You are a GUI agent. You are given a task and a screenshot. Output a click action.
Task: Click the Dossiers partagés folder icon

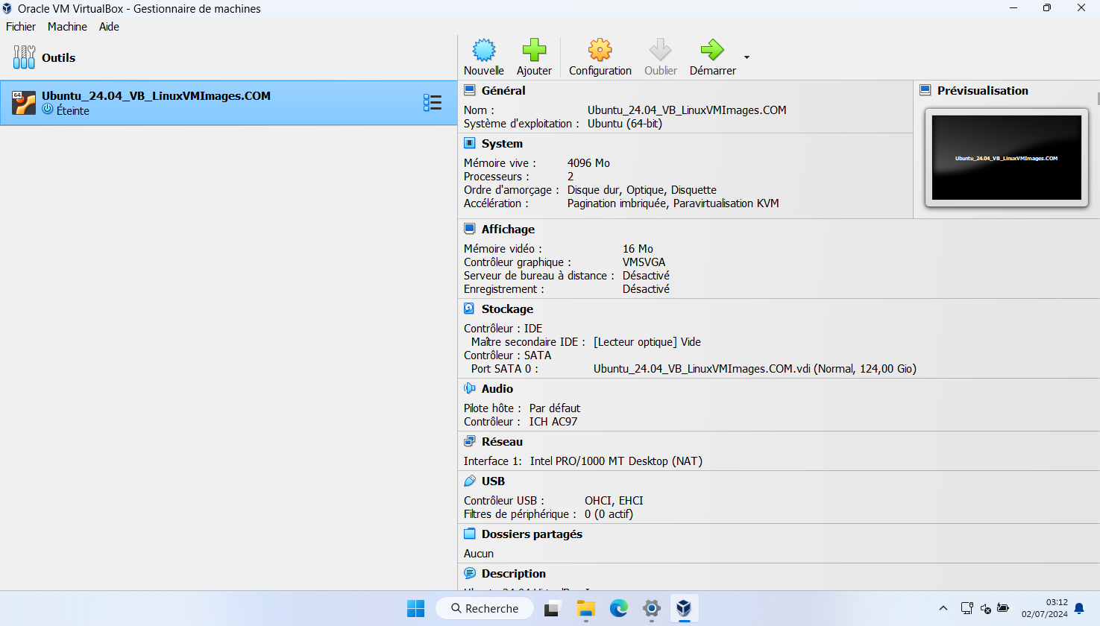(x=470, y=534)
